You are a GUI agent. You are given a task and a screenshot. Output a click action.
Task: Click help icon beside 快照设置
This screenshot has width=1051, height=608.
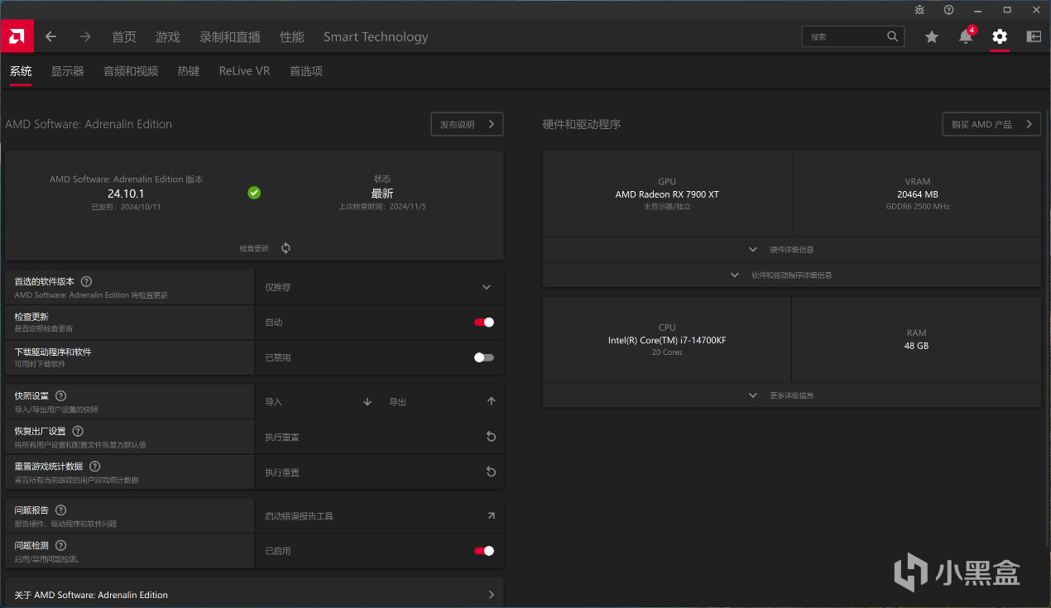(x=60, y=396)
